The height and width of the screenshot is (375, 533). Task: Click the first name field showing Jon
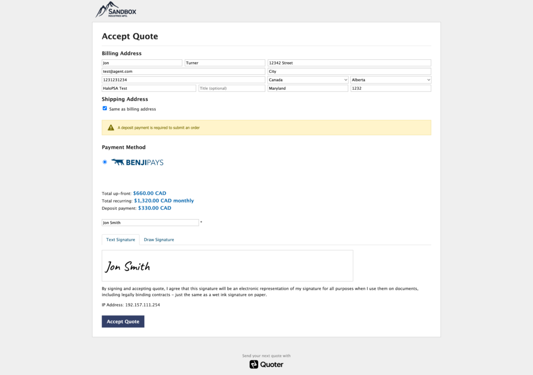142,63
